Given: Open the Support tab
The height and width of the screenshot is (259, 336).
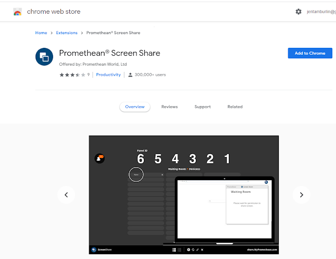Looking at the screenshot, I should 203,107.
